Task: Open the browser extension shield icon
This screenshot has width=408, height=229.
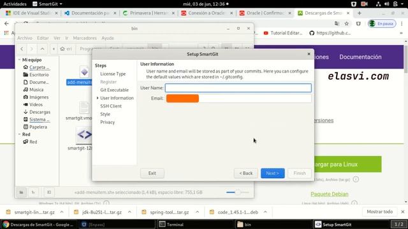Action: (358, 24)
